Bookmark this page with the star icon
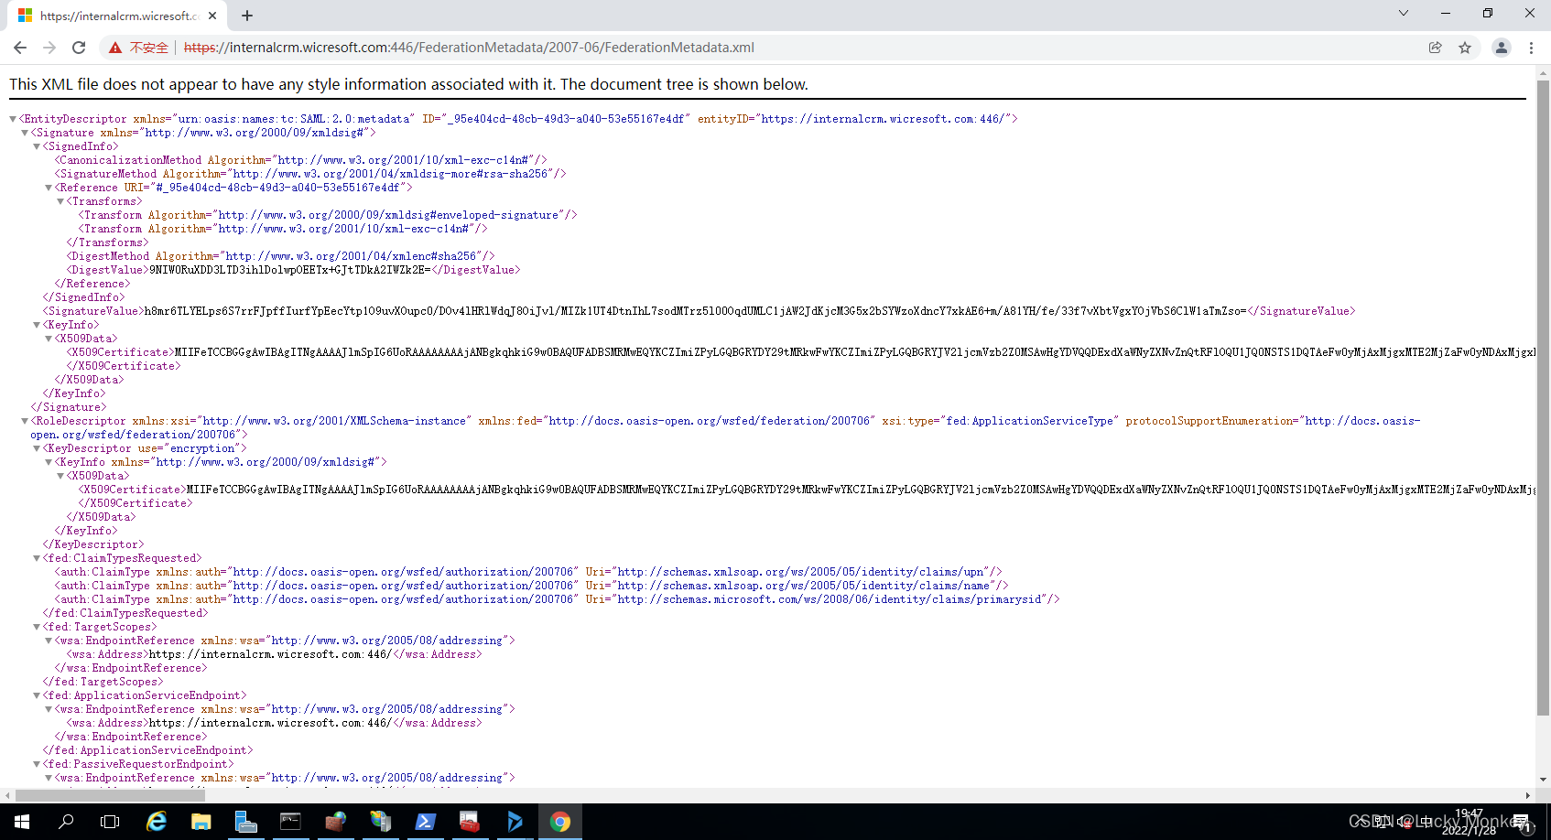1551x840 pixels. click(x=1465, y=48)
